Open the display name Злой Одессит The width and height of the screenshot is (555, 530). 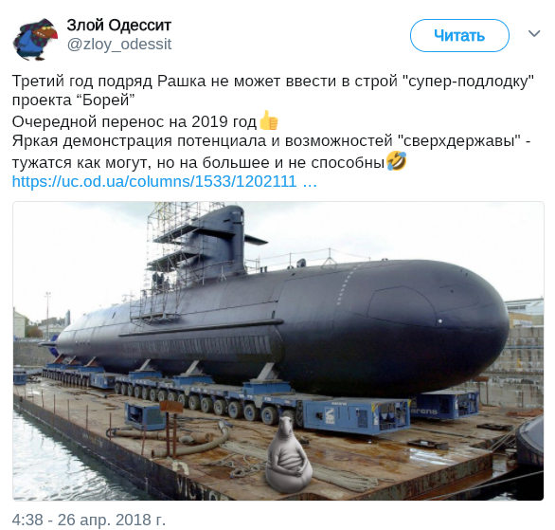119,26
